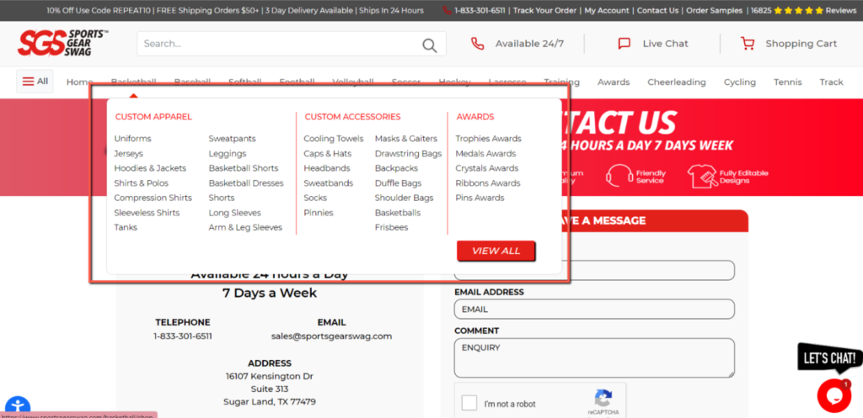This screenshot has height=418, width=863.
Task: Open Basketball Shorts link
Action: point(244,168)
